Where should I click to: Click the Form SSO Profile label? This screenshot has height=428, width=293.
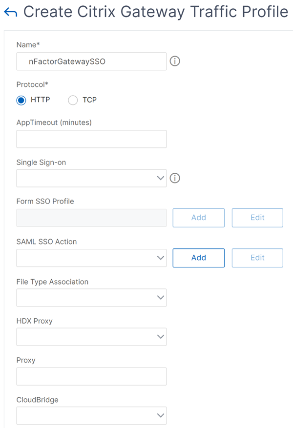pos(45,202)
